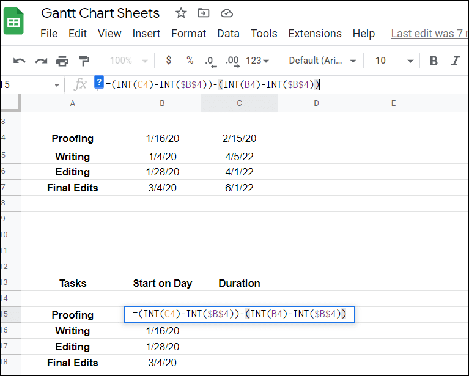Select the Proofing cell in row 15
This screenshot has height=376, width=469.
pos(72,315)
